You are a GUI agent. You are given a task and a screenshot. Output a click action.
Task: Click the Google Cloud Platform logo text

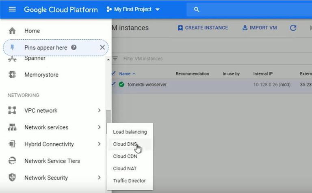61,10
